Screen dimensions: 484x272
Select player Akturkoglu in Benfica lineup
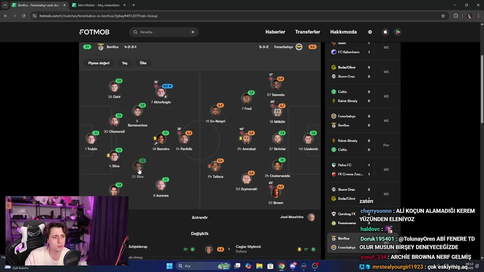click(x=161, y=93)
